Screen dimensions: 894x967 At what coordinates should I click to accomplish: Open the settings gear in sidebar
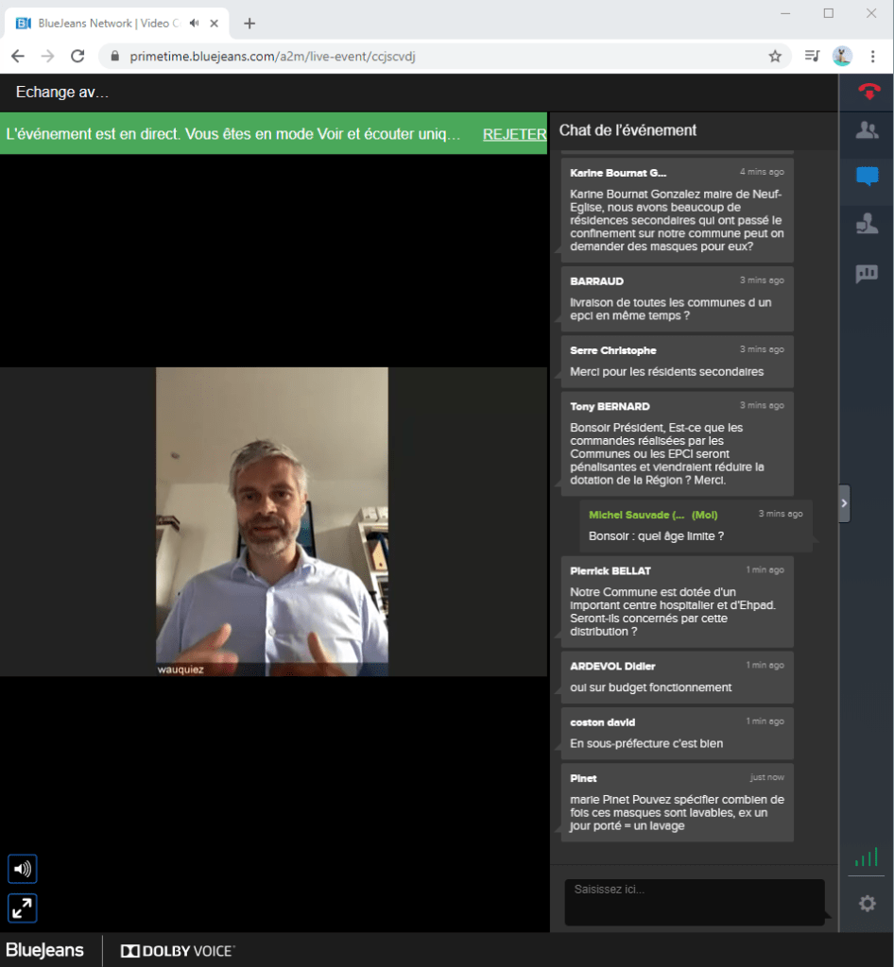(x=867, y=904)
